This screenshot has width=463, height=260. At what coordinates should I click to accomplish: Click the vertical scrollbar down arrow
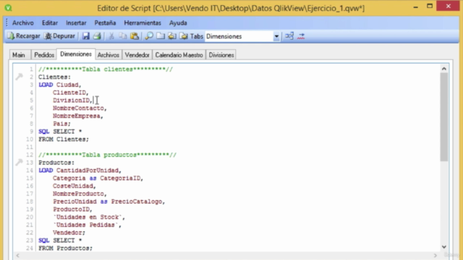pos(443,247)
